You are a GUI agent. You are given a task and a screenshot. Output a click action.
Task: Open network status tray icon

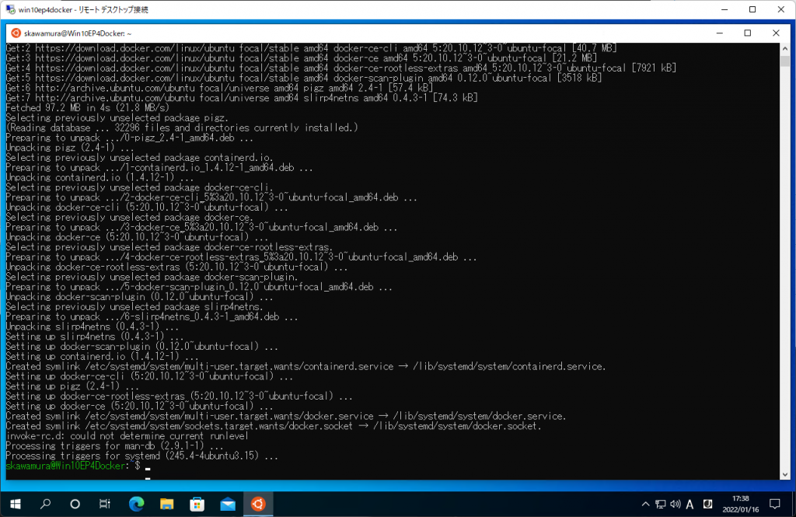660,504
